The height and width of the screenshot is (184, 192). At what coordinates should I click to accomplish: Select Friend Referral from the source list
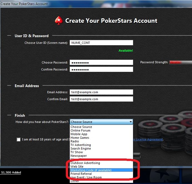[101, 174]
